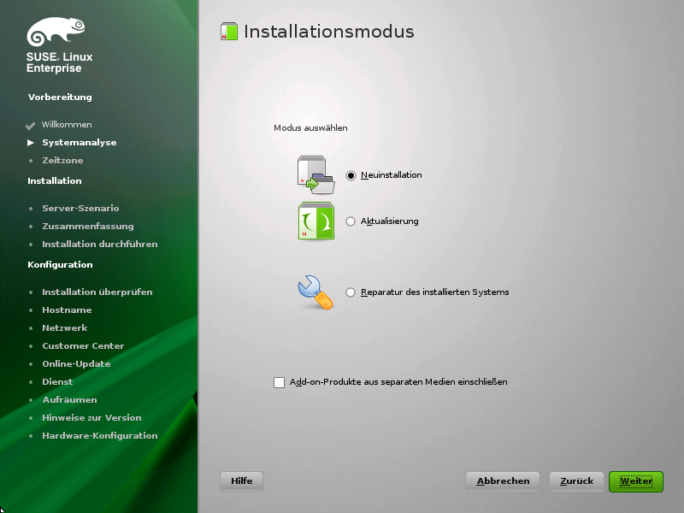
Task: Open the Hilfe help button
Action: 242,481
